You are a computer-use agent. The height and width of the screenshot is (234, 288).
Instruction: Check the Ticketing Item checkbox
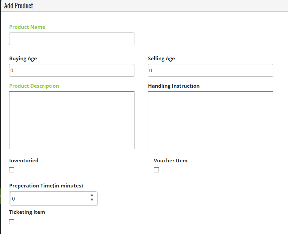point(12,222)
